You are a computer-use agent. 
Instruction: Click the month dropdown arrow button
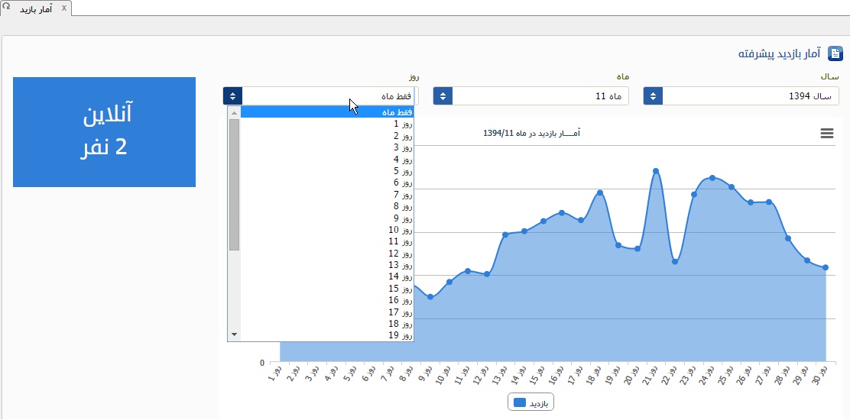click(x=443, y=96)
